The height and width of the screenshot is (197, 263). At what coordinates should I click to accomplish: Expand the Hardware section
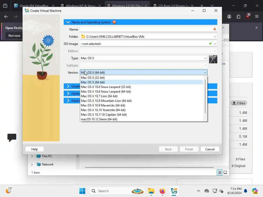[x=68, y=93]
